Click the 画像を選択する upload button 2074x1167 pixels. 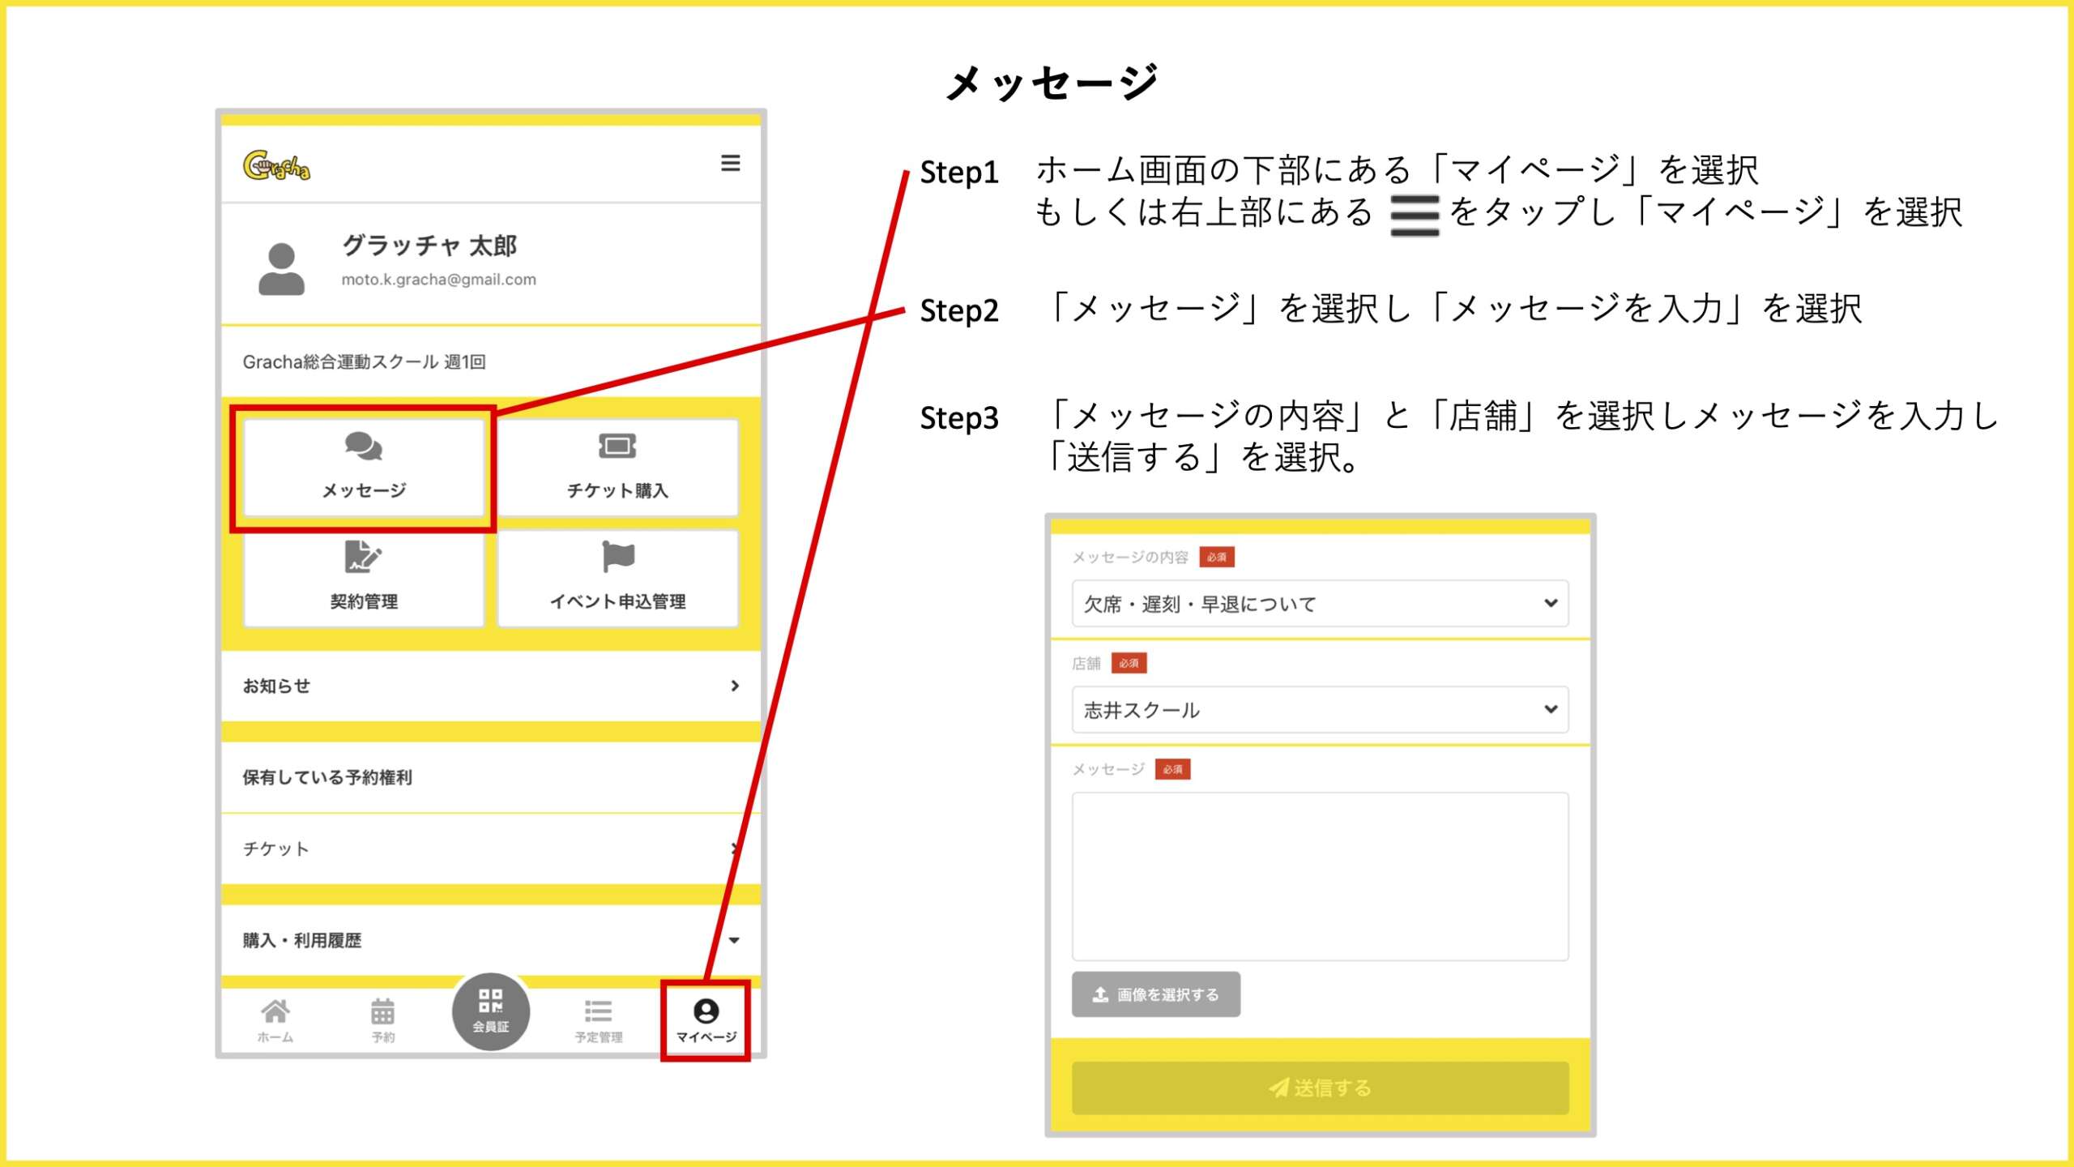pyautogui.click(x=1155, y=994)
